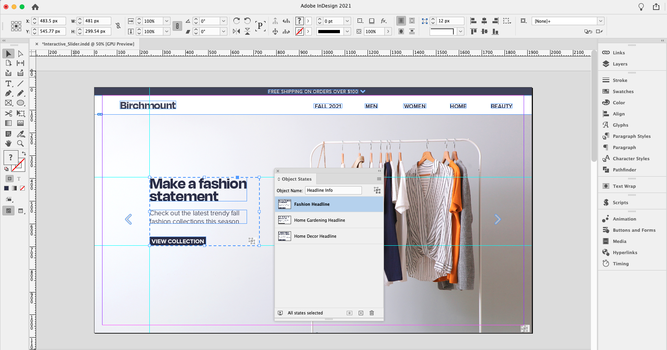The width and height of the screenshot is (667, 350).
Task: Click the Fill color swatch in toolbox
Action: click(11, 158)
